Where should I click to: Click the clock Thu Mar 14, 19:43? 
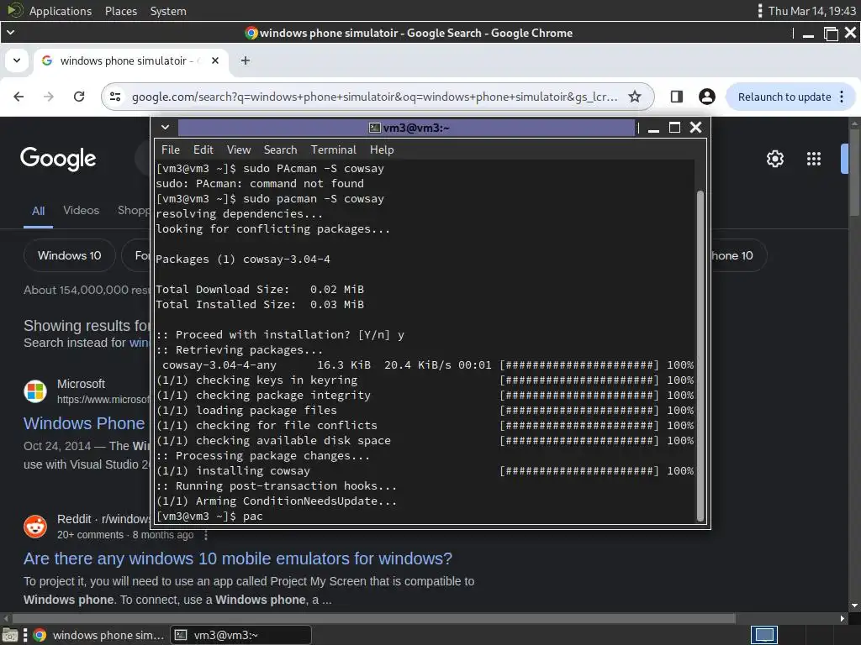811,11
